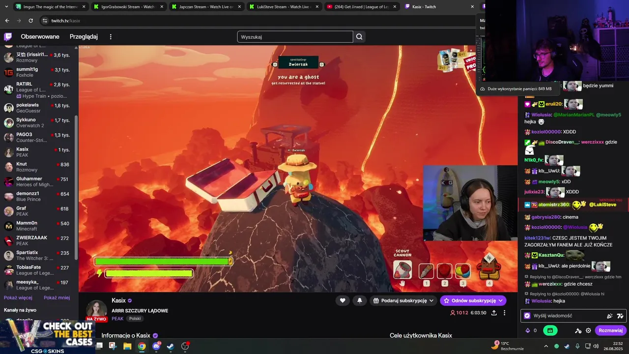Click the Polski language tag
The height and width of the screenshot is (354, 629).
pos(135,319)
